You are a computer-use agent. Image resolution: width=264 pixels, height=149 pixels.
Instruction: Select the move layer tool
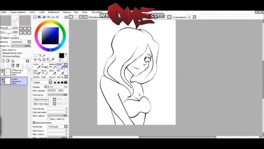click(x=35, y=60)
